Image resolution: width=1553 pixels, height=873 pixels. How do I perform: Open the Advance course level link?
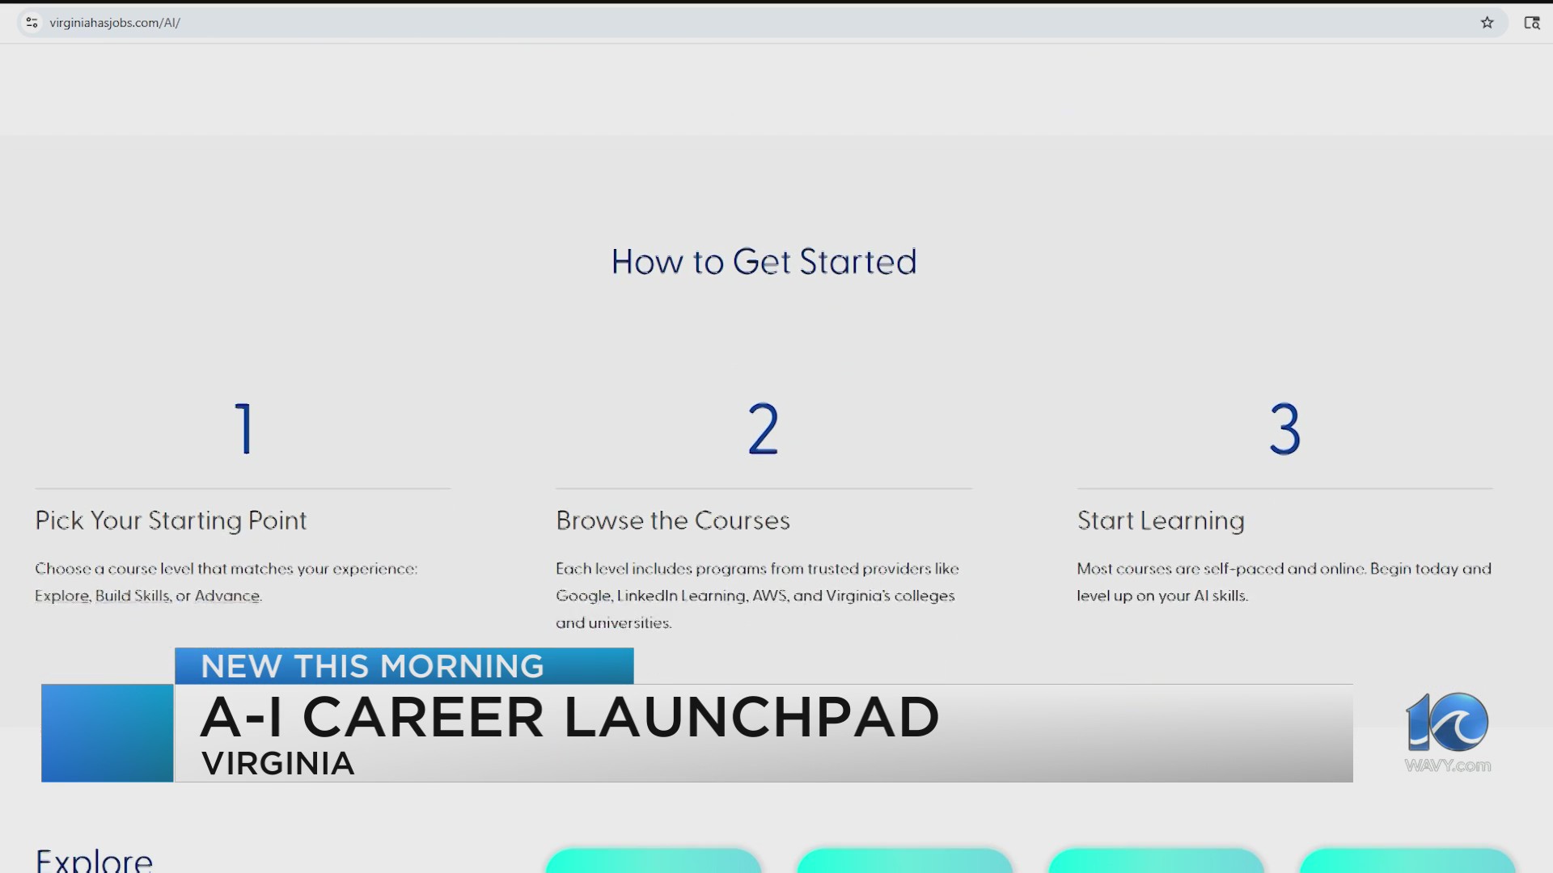point(229,596)
